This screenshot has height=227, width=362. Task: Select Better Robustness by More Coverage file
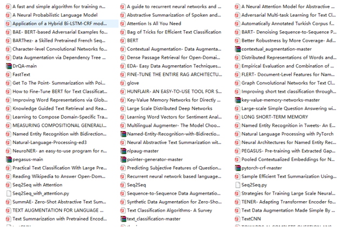[289, 40]
